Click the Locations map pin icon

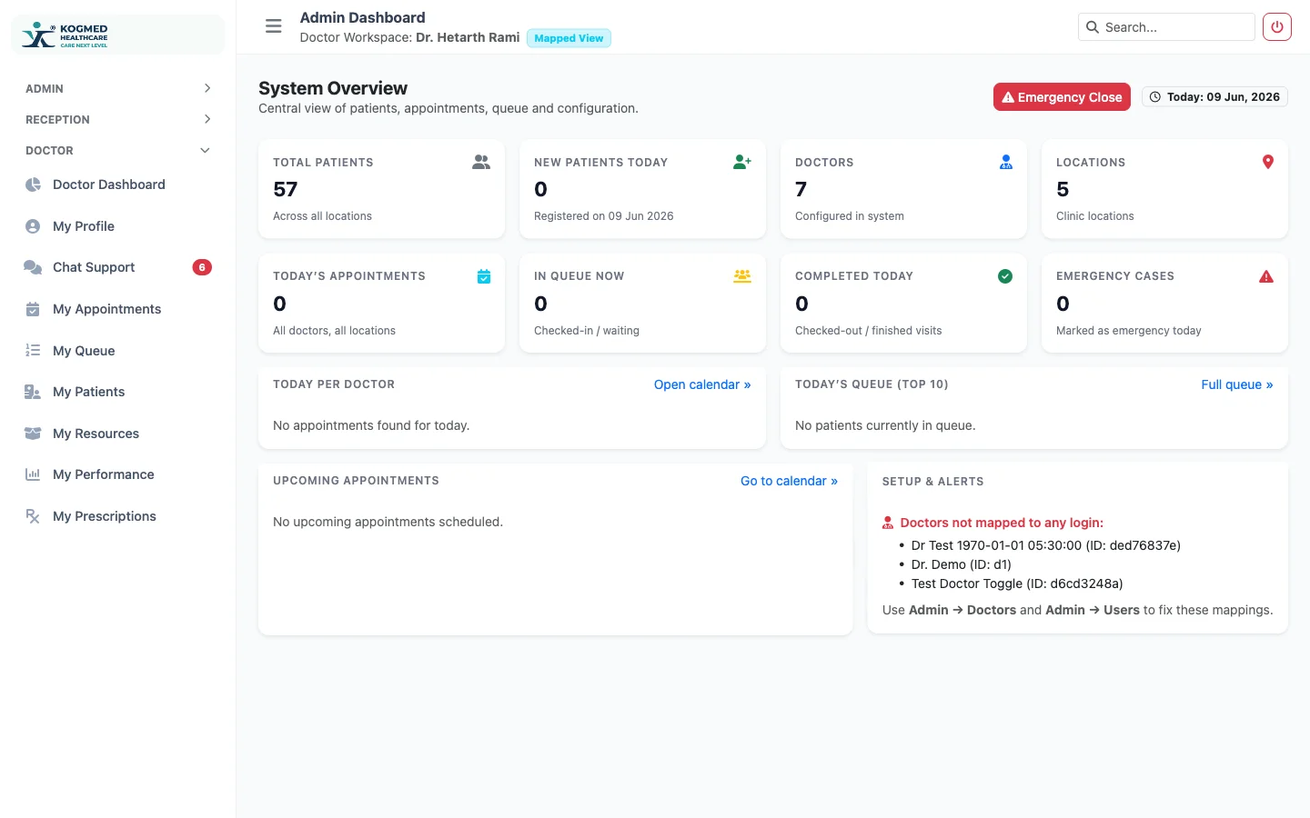tap(1268, 162)
